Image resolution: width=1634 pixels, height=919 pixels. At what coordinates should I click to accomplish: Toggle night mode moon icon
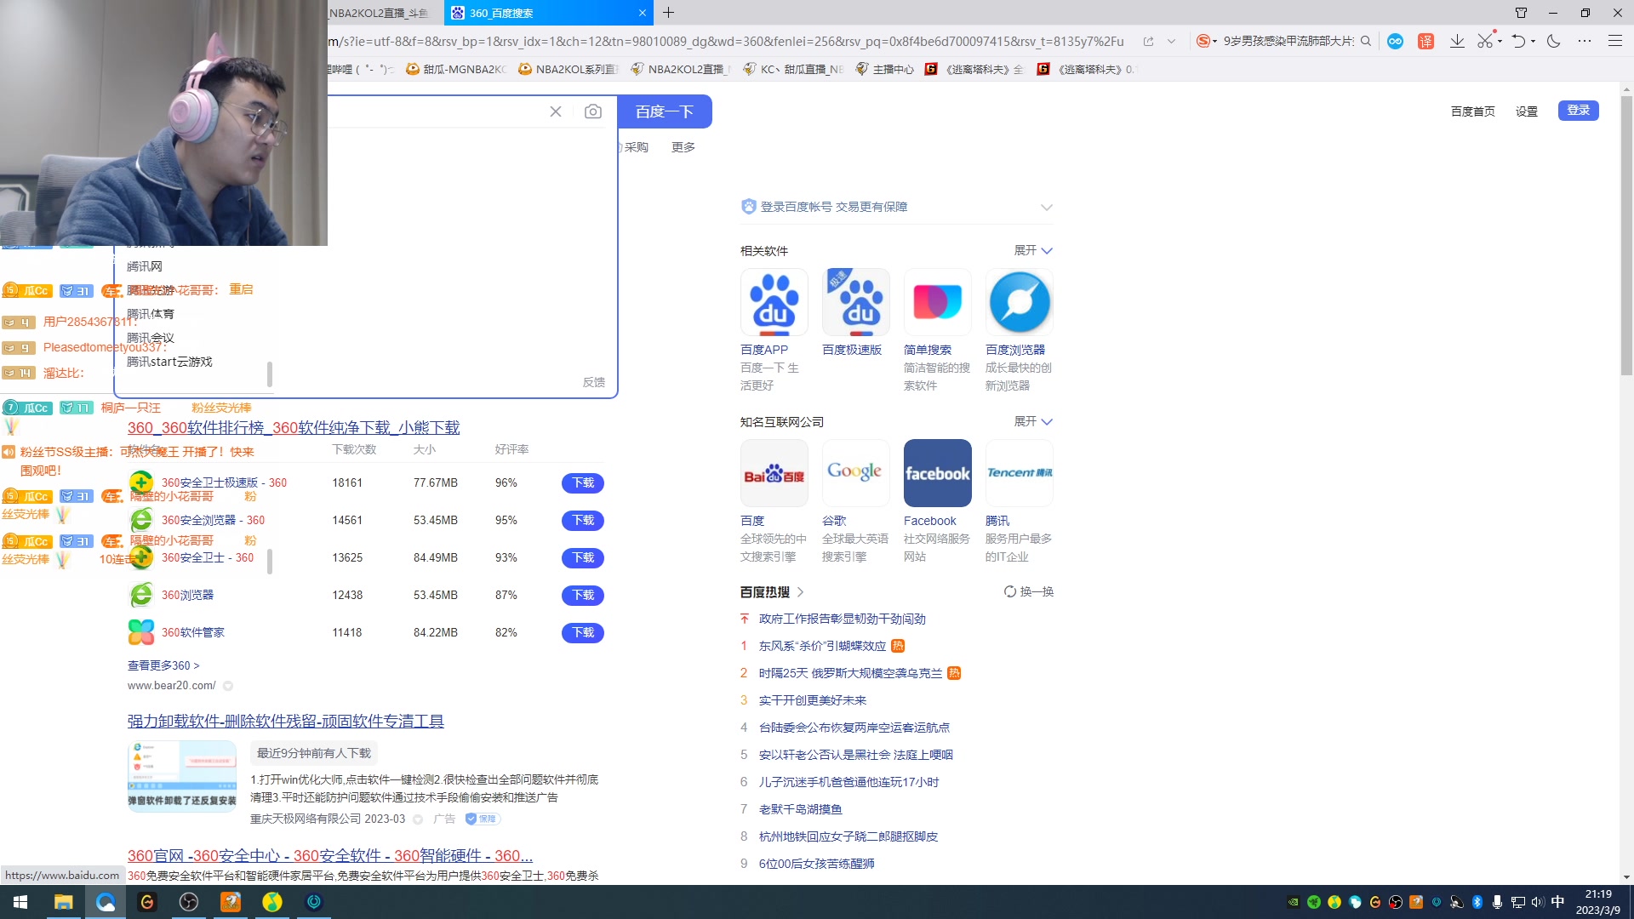point(1554,41)
